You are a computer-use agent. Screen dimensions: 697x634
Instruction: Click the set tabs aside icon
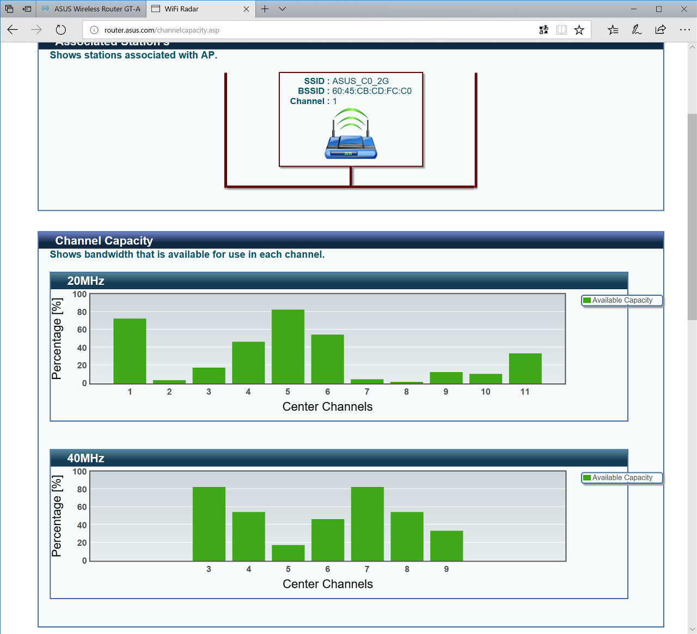(x=27, y=9)
